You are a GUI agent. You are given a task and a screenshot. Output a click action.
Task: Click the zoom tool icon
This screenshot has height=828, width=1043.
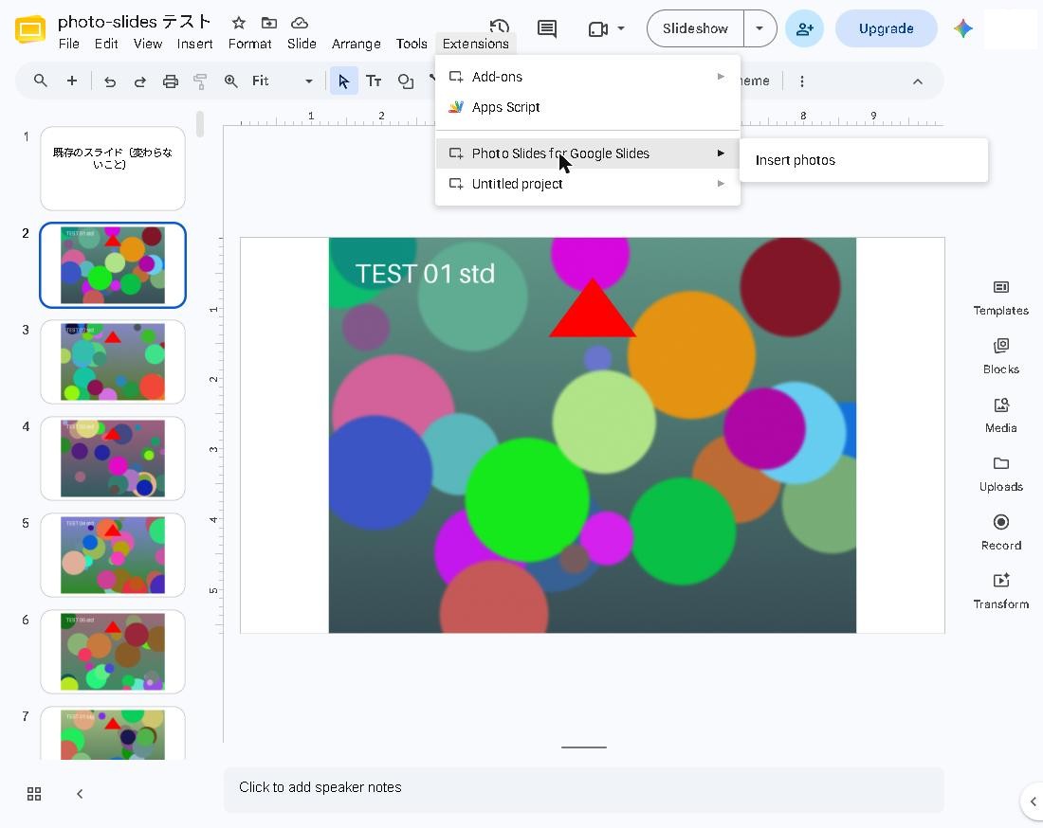point(230,81)
